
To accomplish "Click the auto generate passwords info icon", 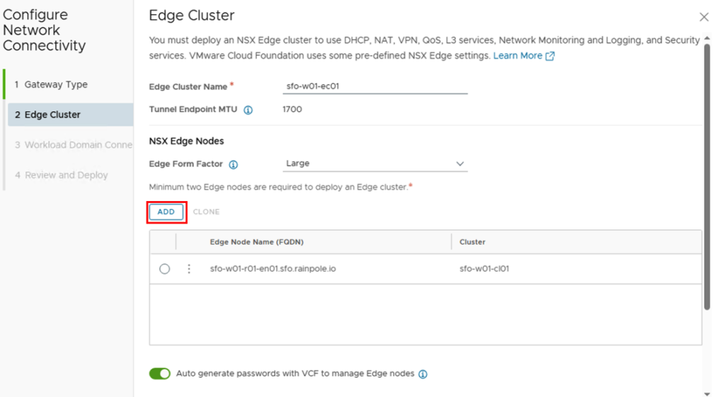I will coord(423,374).
